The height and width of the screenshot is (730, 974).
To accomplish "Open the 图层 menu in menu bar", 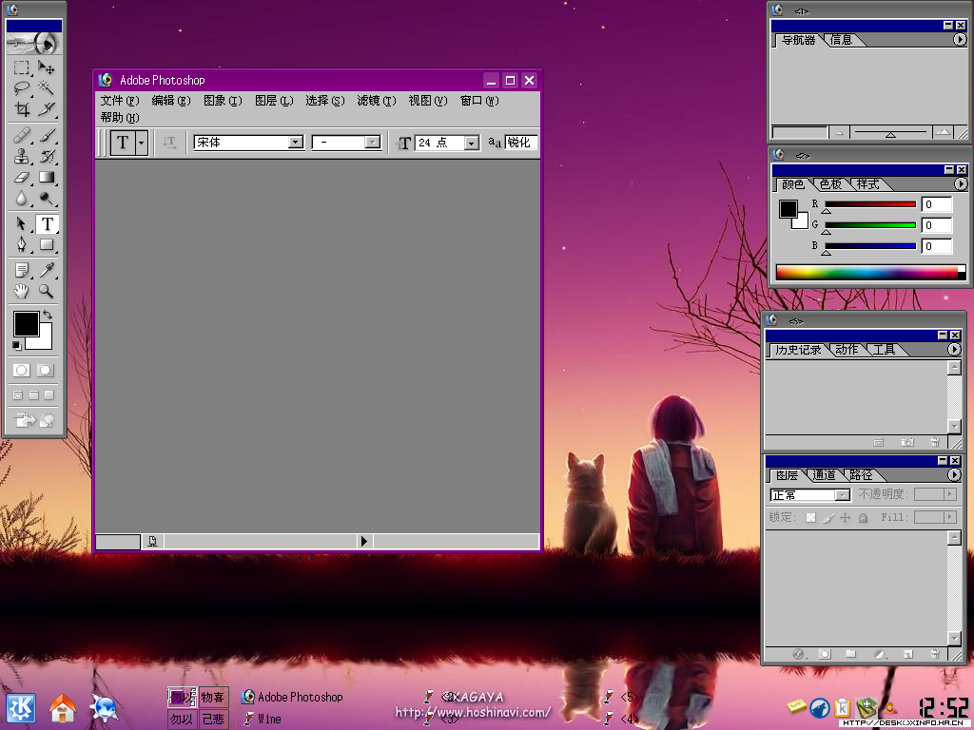I will click(274, 101).
